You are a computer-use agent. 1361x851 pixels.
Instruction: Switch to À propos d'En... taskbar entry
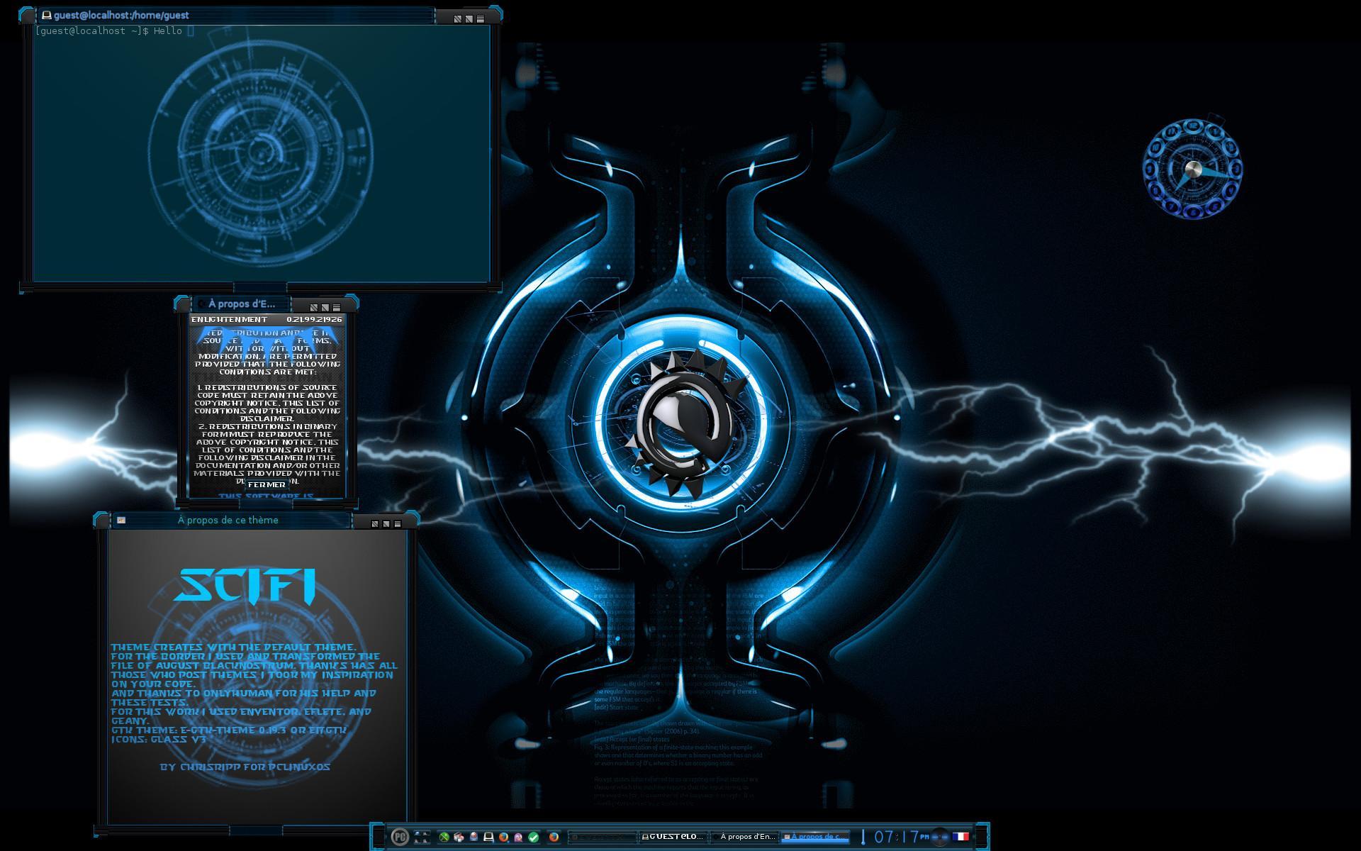pos(744,837)
